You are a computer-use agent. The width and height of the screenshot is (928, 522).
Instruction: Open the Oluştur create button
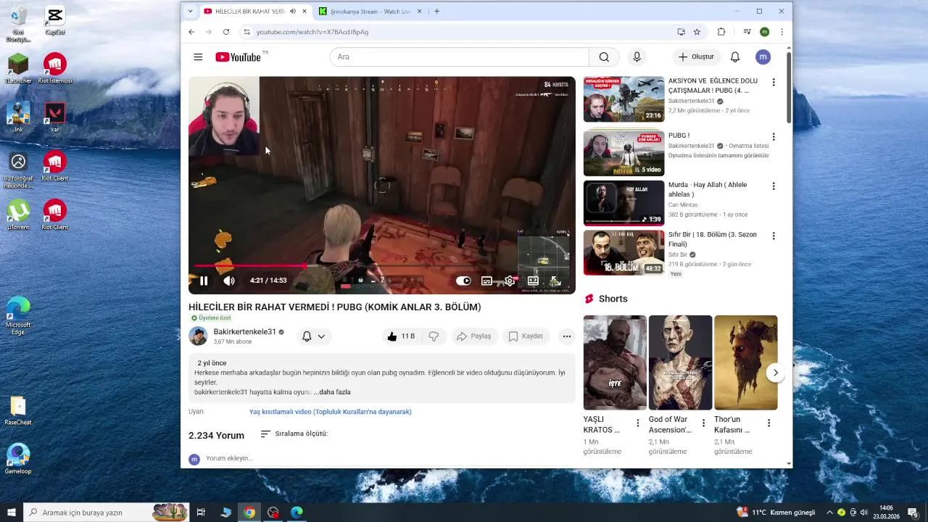[x=696, y=57]
